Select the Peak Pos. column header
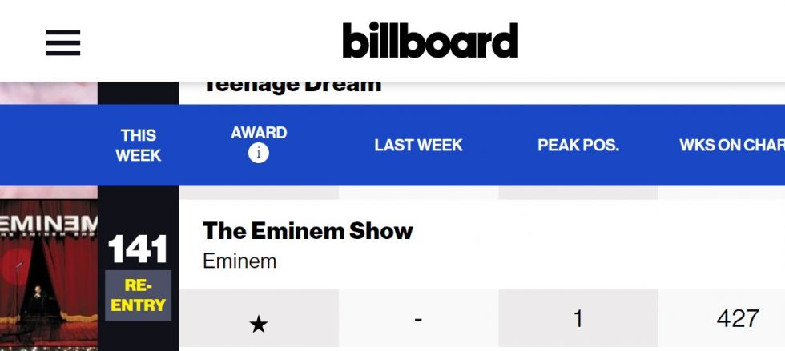 (x=578, y=145)
